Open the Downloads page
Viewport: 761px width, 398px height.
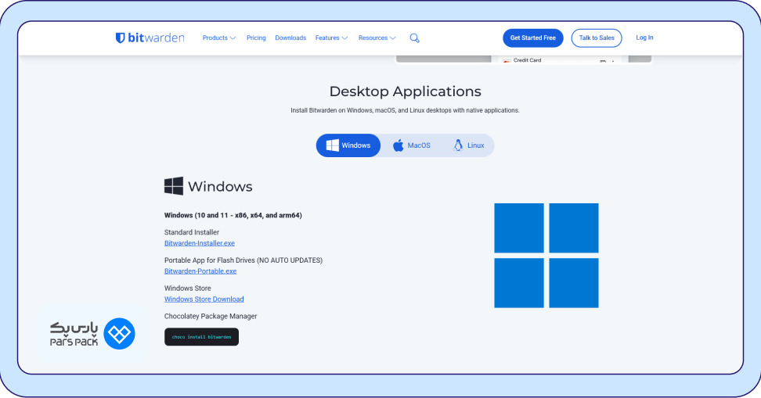tap(290, 38)
